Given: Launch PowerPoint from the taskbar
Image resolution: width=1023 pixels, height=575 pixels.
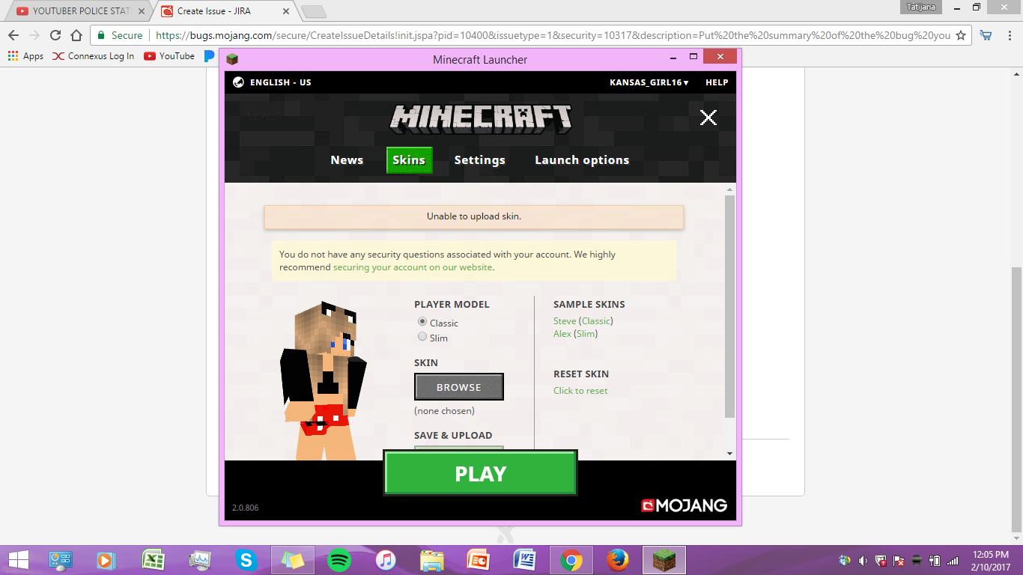Looking at the screenshot, I should (x=478, y=560).
